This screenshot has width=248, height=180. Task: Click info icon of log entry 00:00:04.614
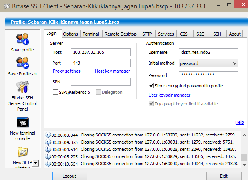tap(48, 149)
